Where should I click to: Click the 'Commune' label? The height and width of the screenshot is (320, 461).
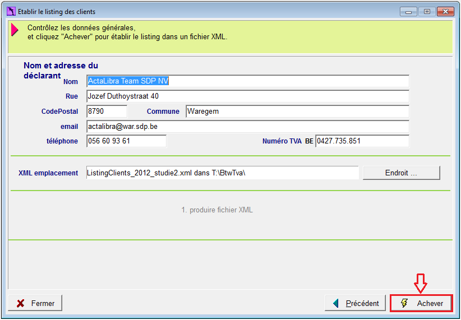pos(163,112)
